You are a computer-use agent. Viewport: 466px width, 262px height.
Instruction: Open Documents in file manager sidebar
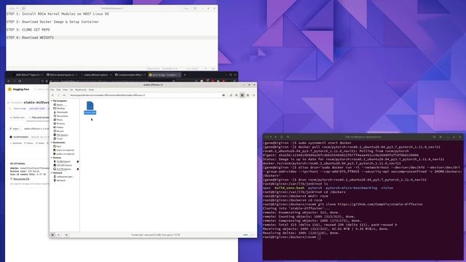[62, 116]
